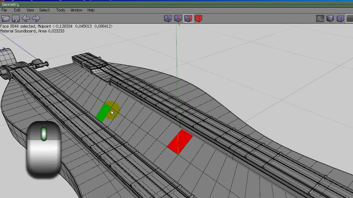Save the model with the diskette icon
This screenshot has width=353, height=198.
point(16,18)
